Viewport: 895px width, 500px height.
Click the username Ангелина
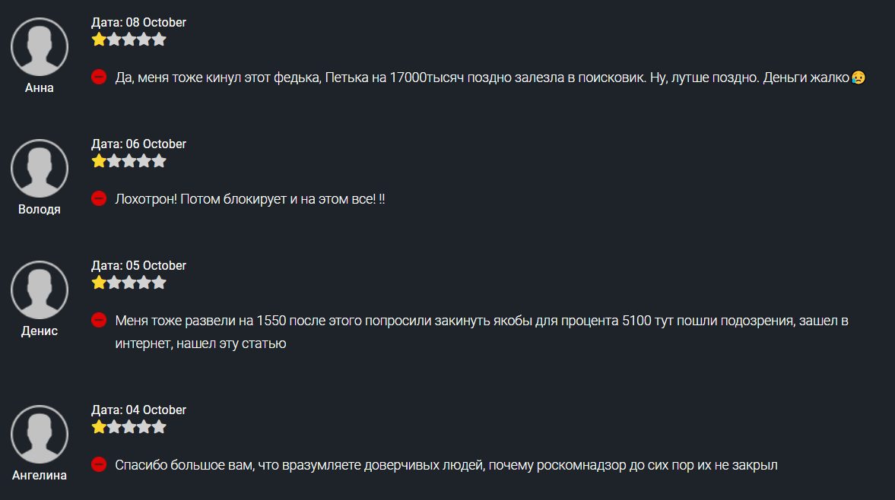(x=40, y=476)
